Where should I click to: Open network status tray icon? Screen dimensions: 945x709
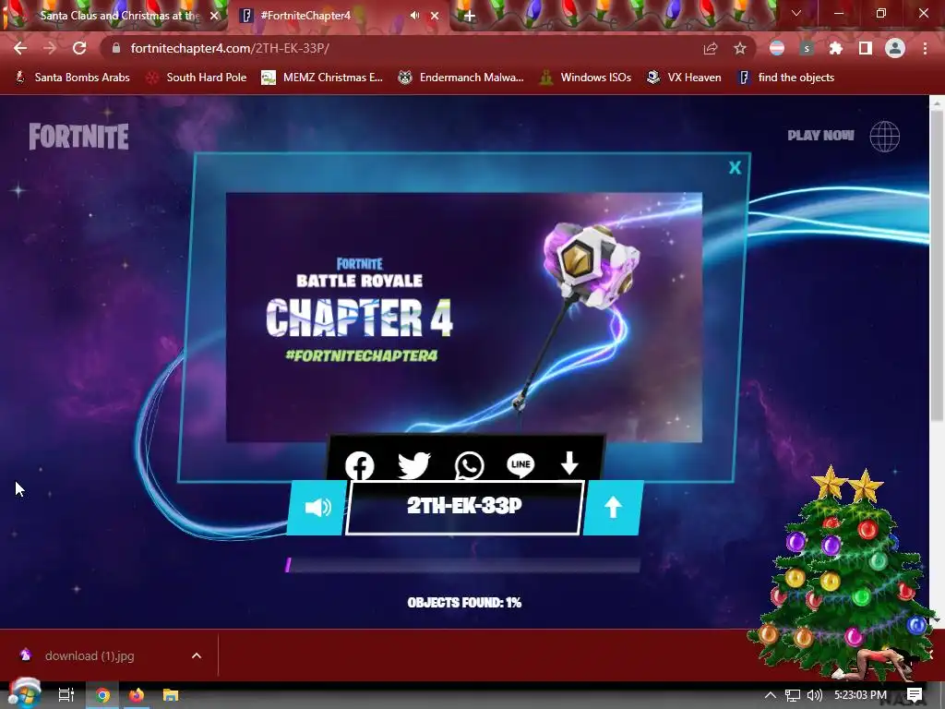[793, 696]
